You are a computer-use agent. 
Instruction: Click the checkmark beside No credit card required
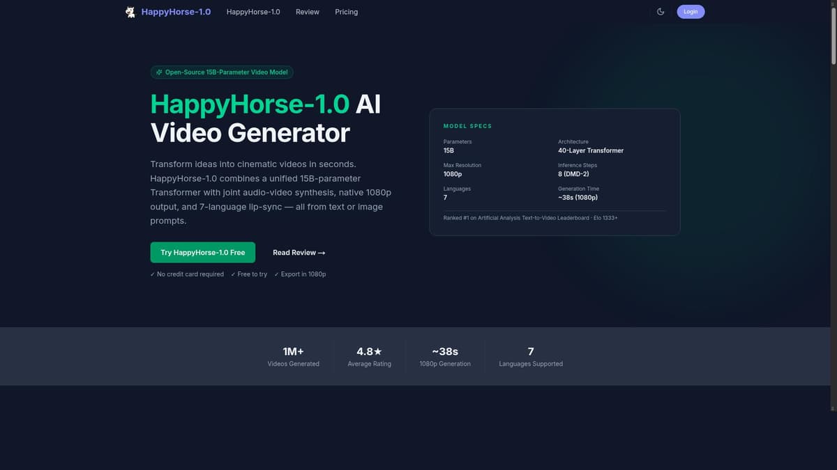[153, 274]
